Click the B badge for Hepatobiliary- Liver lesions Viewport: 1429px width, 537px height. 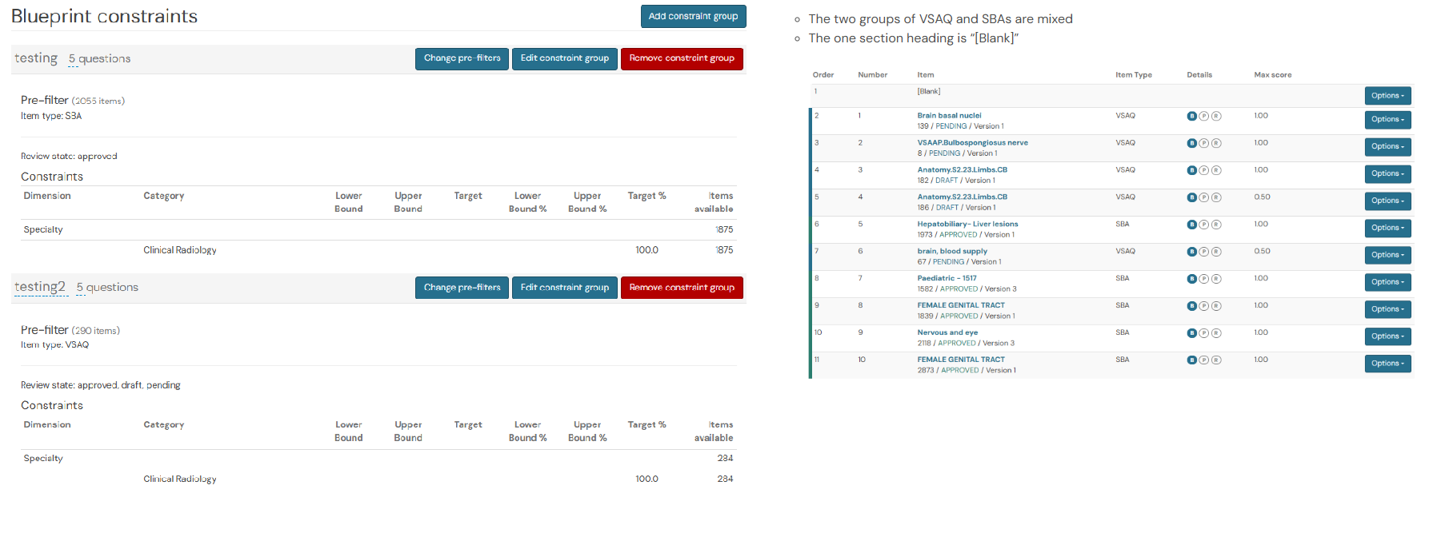tap(1191, 225)
